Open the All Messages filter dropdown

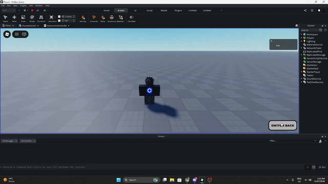click(x=10, y=141)
